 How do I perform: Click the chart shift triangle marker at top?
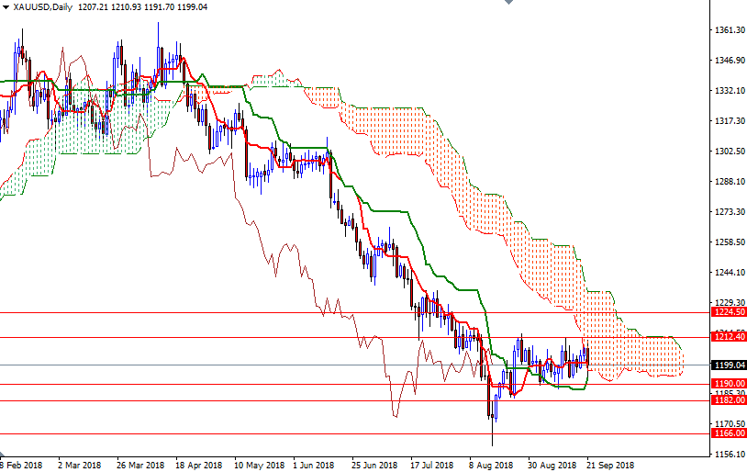pyautogui.click(x=508, y=4)
